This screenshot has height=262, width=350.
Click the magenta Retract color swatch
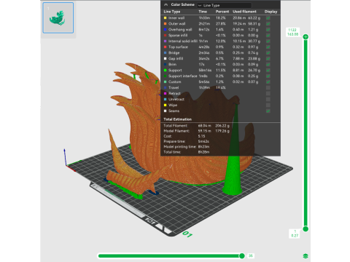166,94
